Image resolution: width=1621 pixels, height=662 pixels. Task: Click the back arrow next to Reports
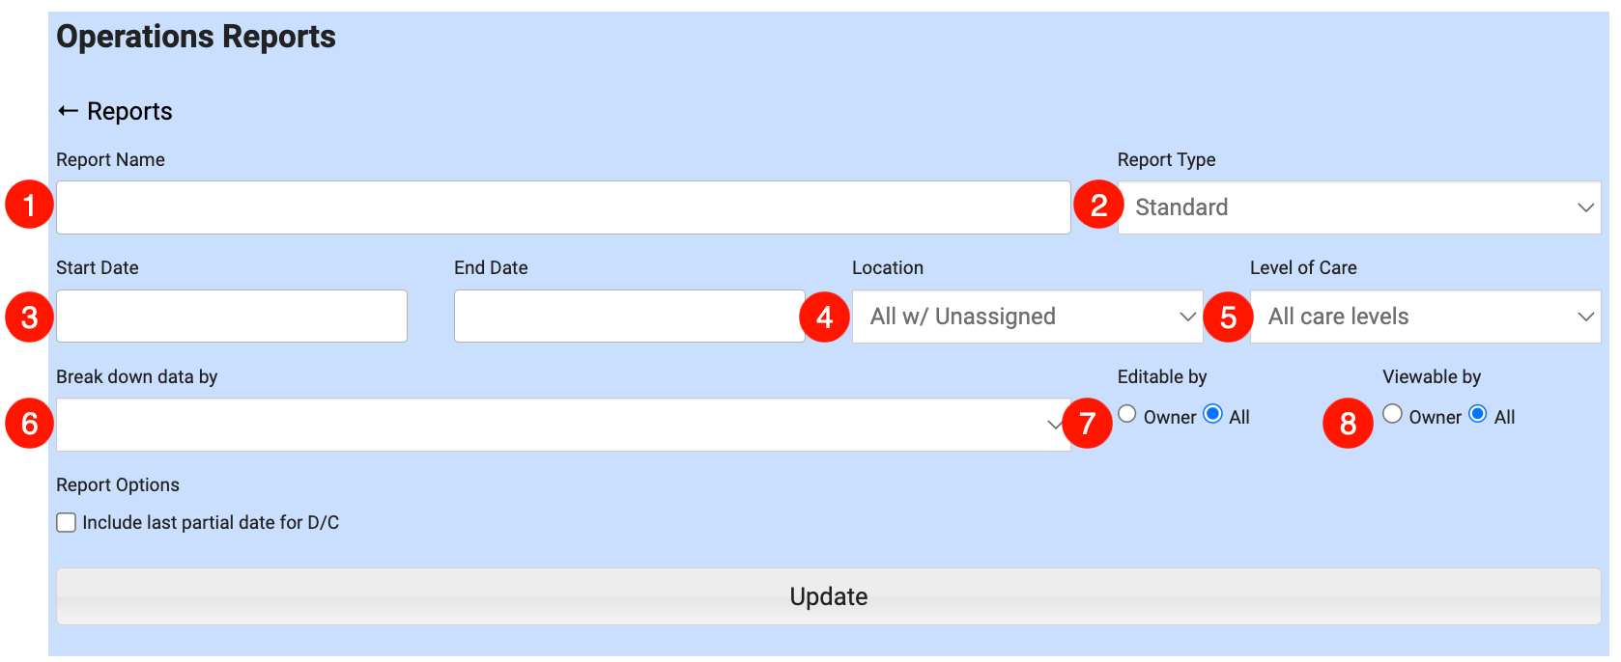(68, 111)
